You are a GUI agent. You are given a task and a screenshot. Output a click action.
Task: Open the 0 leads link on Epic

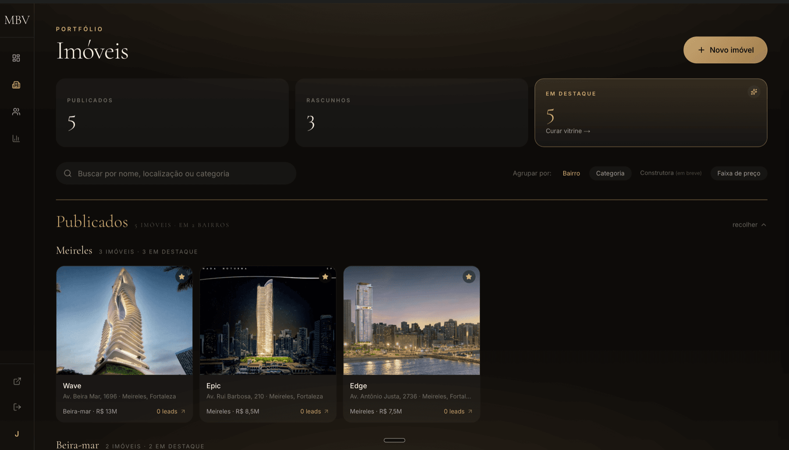pyautogui.click(x=314, y=411)
